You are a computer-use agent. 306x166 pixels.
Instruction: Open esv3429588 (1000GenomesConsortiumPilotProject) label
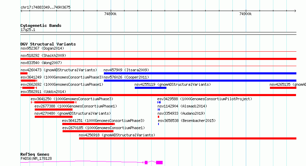click(x=205, y=99)
